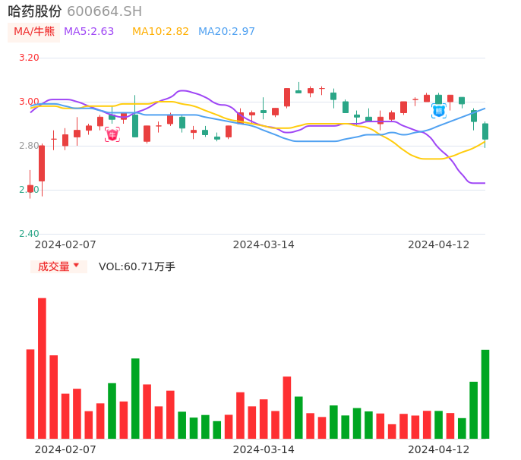
Task: Click the MA10:2.82 legend label
Action: point(160,32)
